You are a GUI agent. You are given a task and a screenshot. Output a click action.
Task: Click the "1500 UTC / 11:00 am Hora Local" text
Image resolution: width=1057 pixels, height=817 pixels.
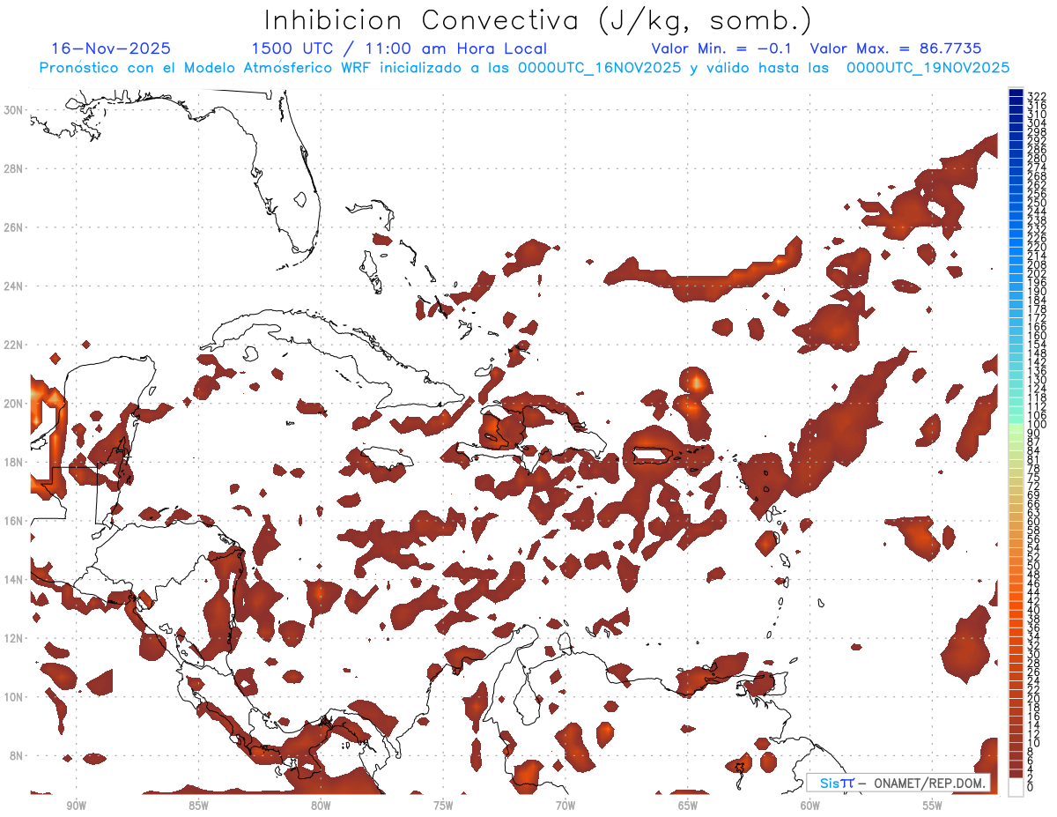click(399, 49)
